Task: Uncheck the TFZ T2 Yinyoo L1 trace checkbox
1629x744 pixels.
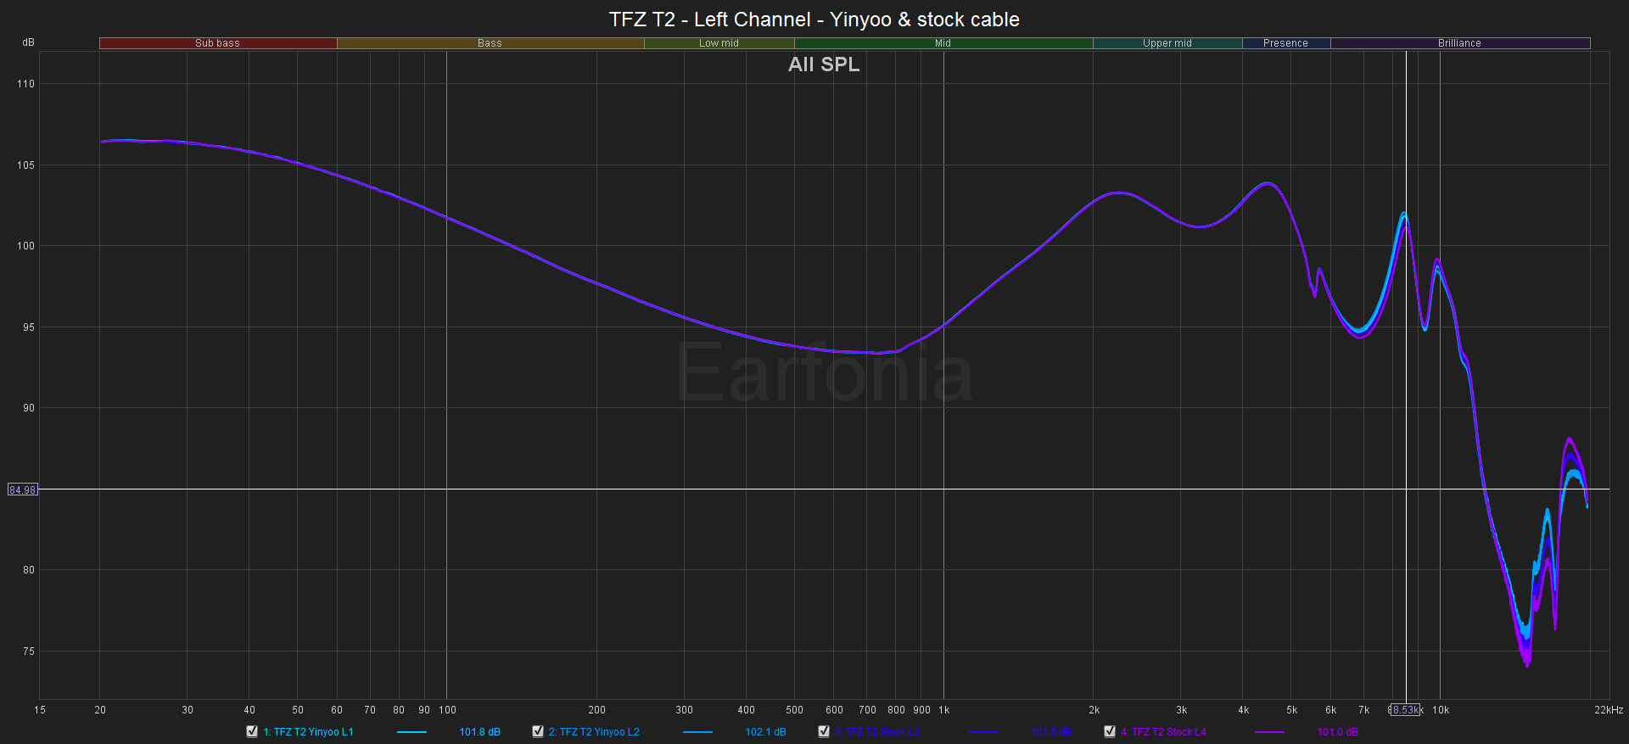Action: pos(252,731)
